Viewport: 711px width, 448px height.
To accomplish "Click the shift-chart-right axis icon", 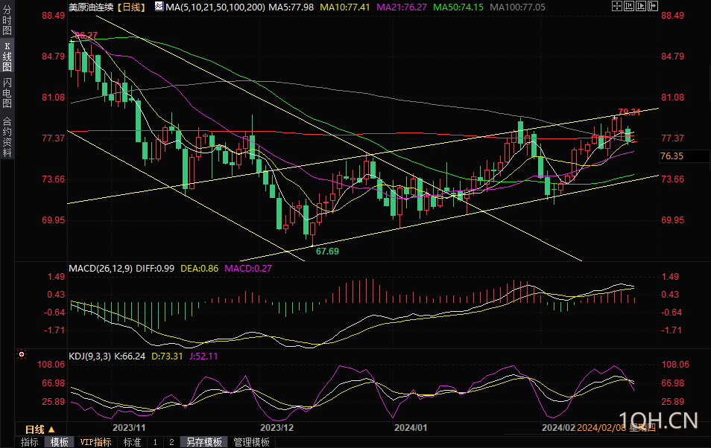I will tap(641, 6).
